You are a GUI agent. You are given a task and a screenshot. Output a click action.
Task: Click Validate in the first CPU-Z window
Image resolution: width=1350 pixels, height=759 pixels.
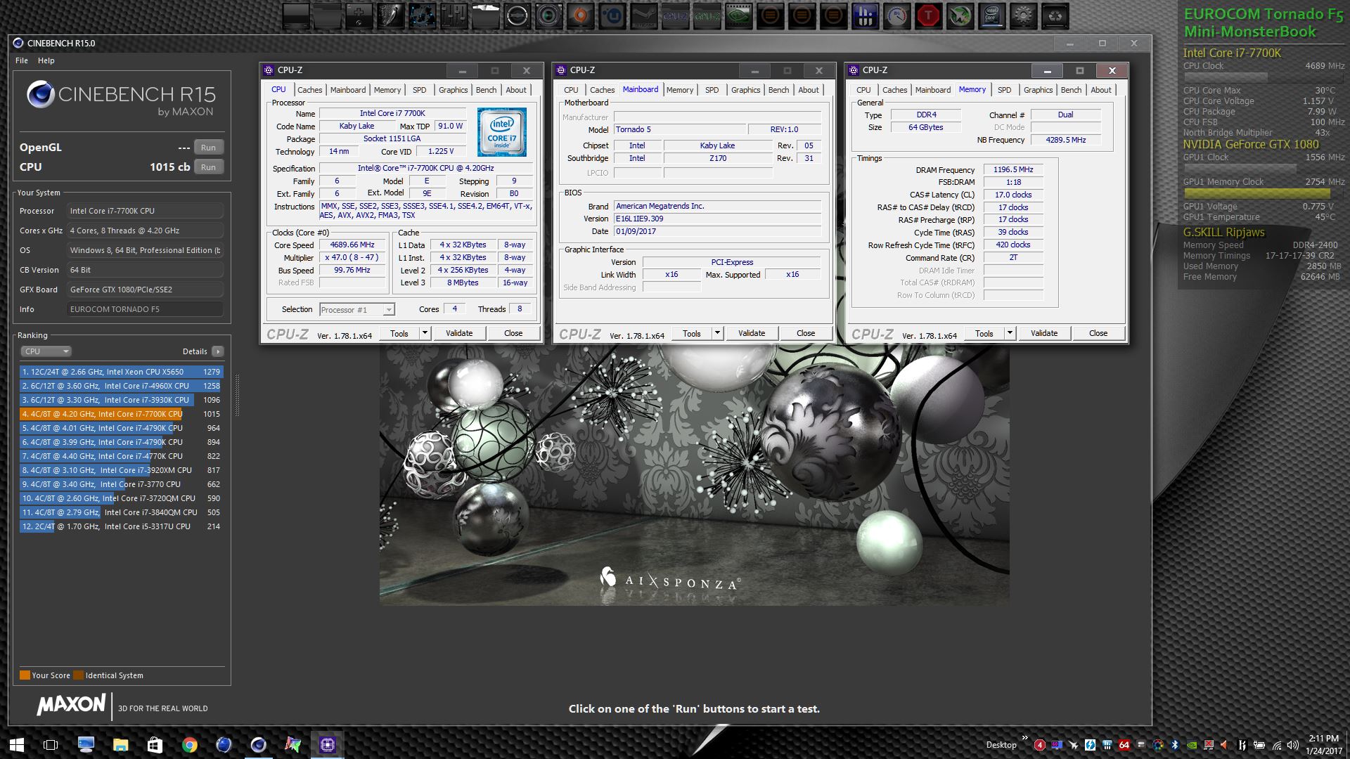tap(459, 333)
